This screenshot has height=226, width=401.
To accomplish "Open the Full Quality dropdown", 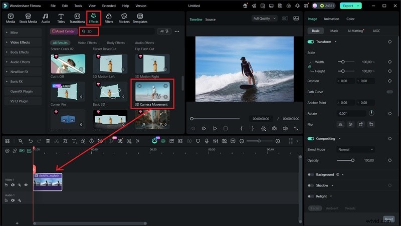I will tap(264, 19).
